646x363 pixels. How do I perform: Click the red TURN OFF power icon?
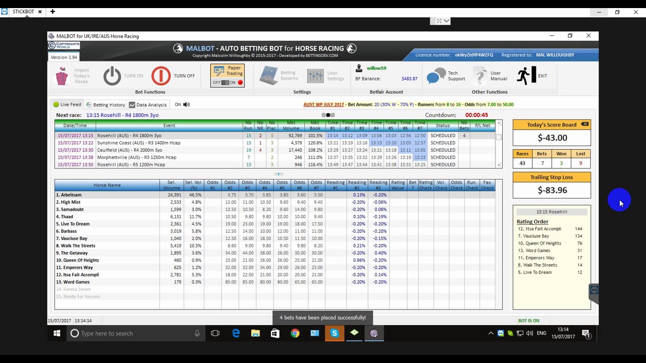pos(161,76)
